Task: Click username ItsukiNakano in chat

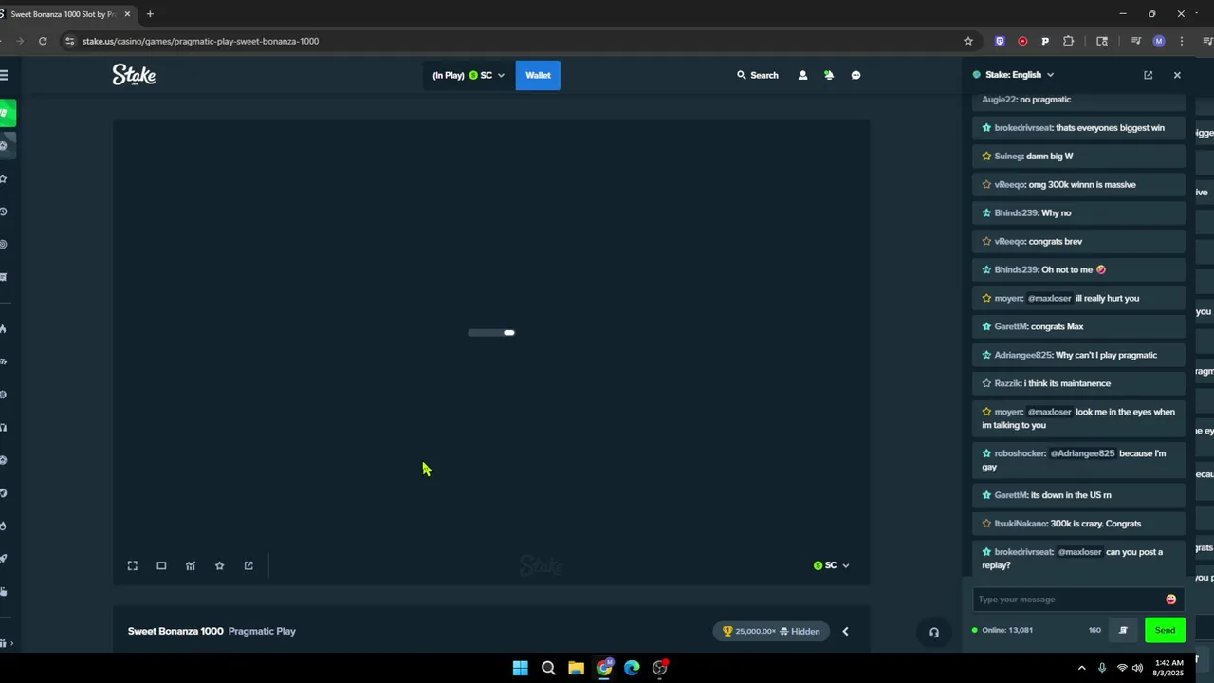Action: [1020, 524]
